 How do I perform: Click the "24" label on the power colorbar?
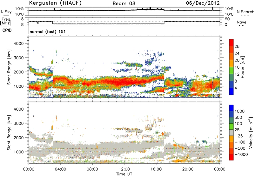[237, 53]
